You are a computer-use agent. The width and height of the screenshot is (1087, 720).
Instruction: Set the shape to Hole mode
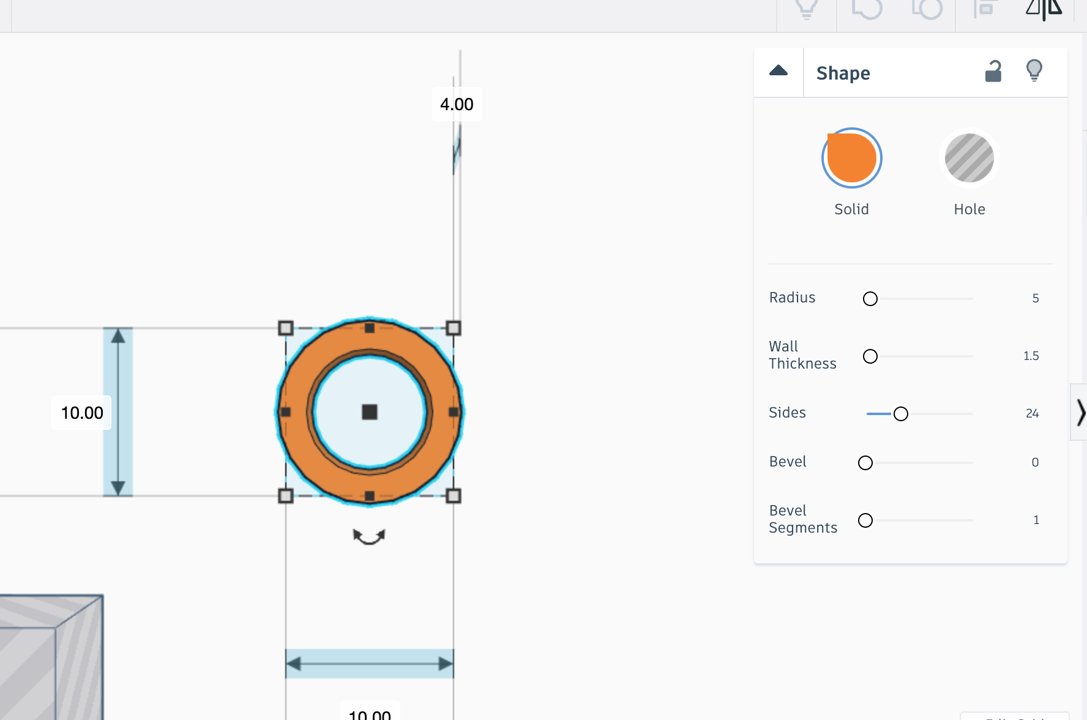pos(969,158)
